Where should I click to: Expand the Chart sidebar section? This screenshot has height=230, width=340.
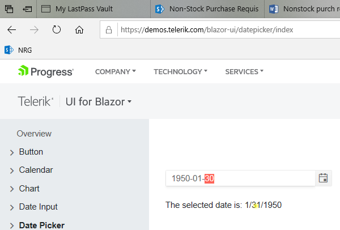pos(29,189)
